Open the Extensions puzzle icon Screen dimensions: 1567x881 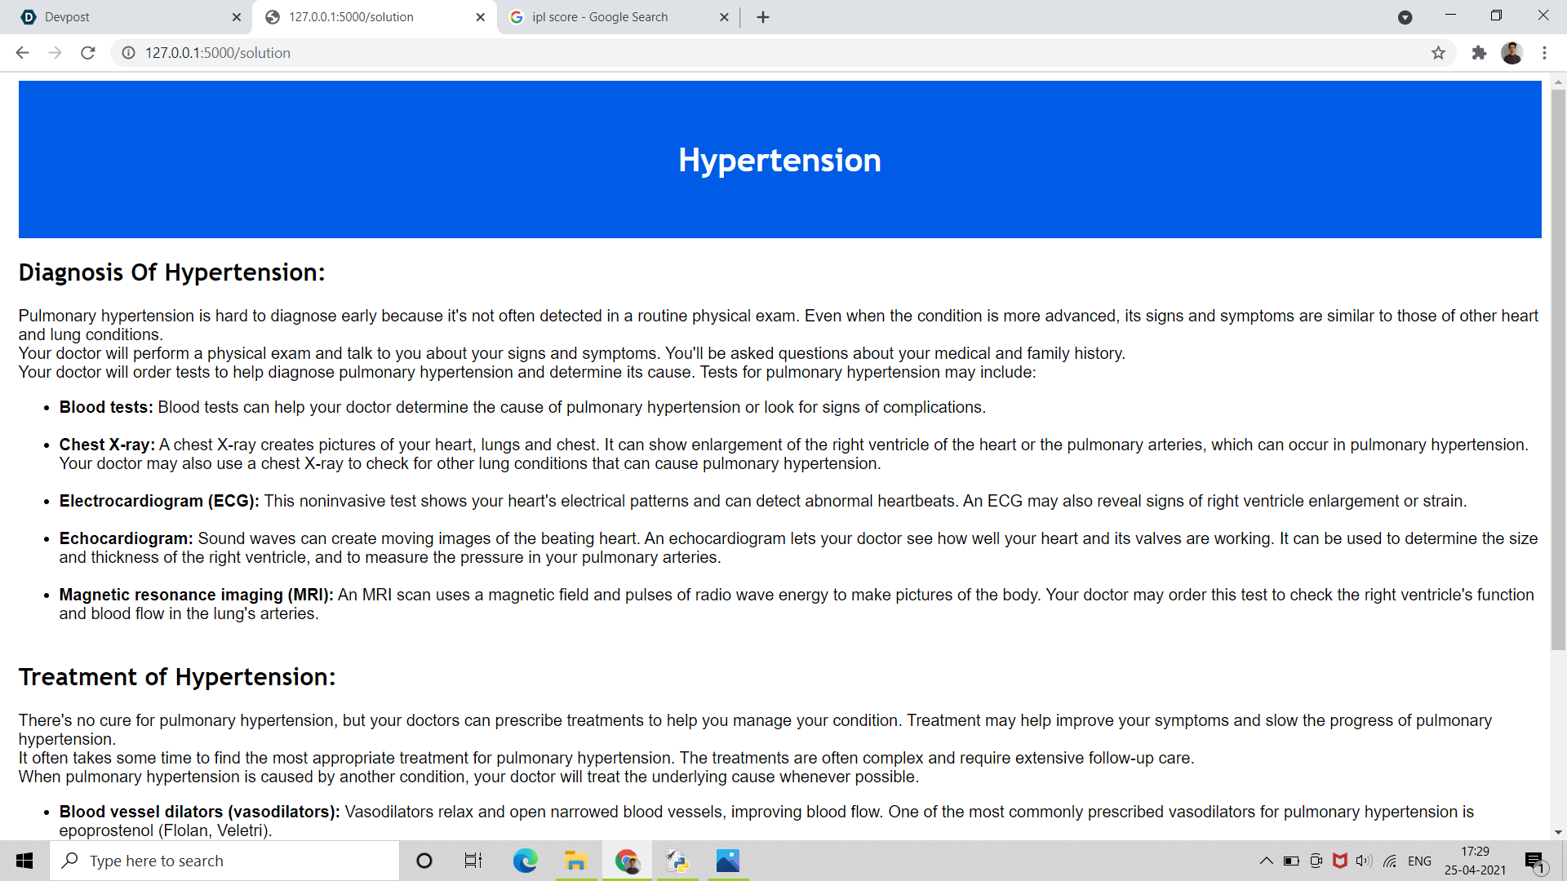coord(1479,53)
